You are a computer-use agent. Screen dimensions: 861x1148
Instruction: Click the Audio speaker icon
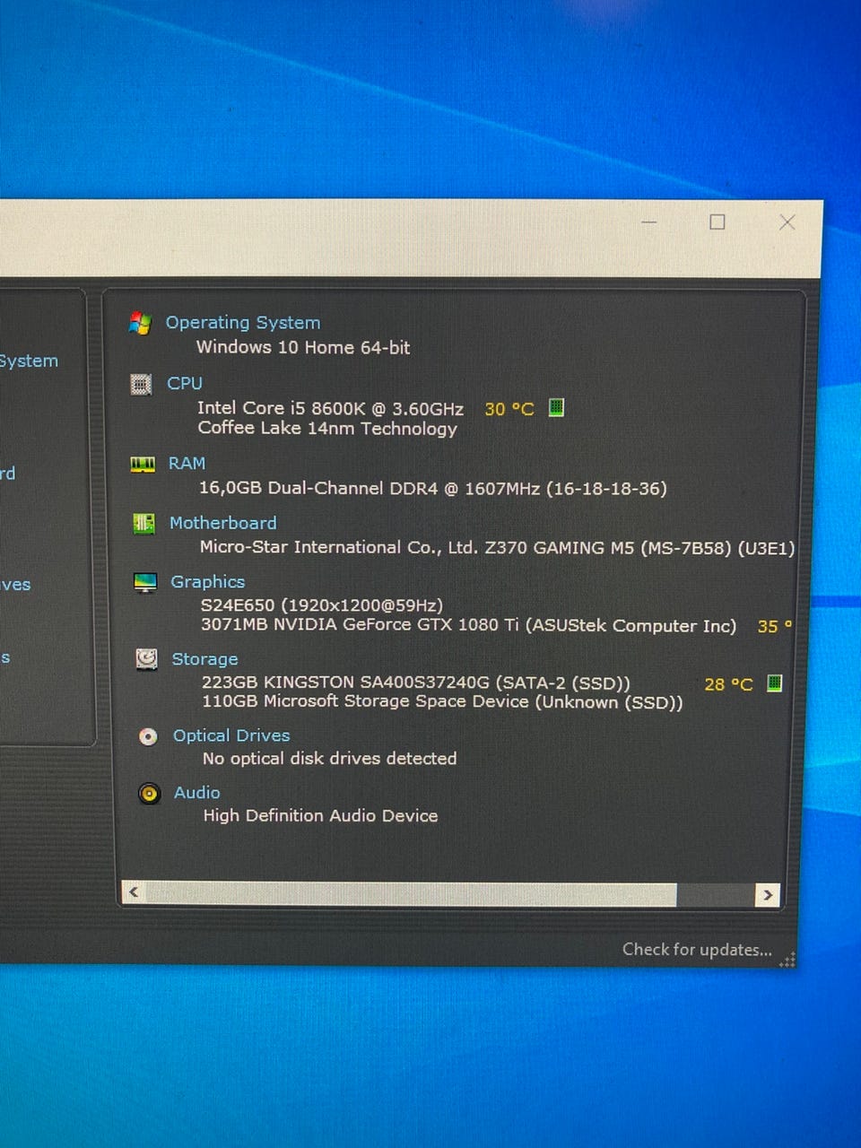149,793
